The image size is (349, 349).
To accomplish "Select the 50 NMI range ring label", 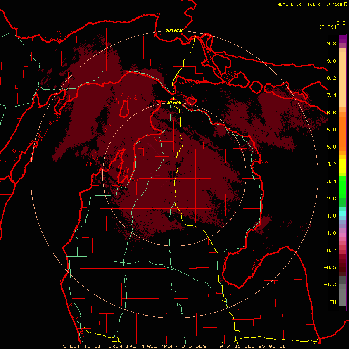I will point(174,102).
